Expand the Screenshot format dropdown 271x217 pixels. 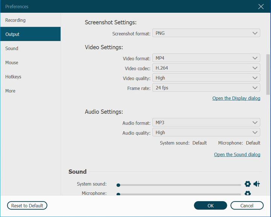point(206,33)
